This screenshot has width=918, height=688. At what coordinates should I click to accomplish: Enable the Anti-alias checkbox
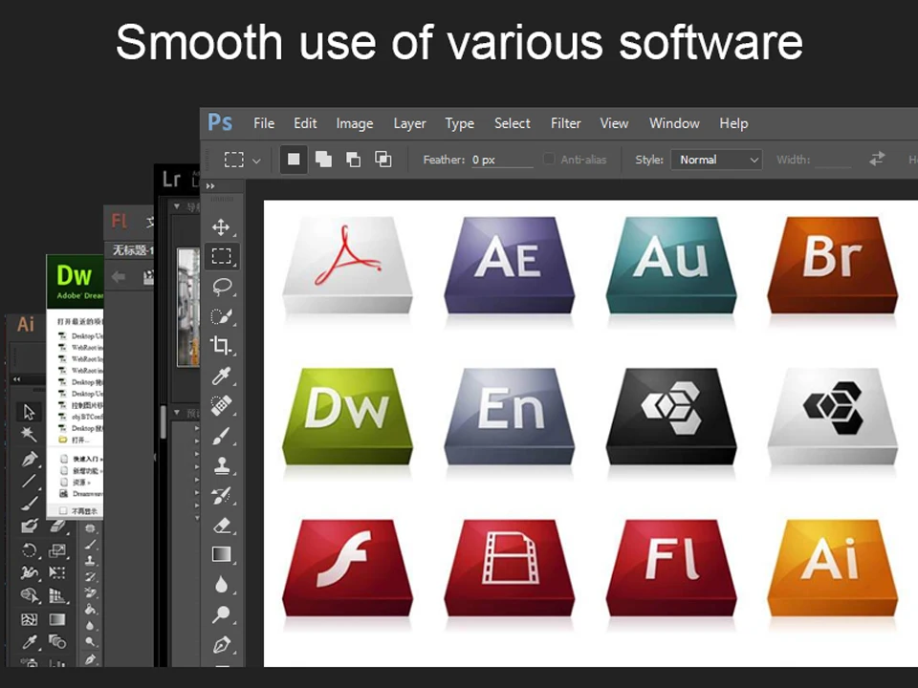[549, 160]
